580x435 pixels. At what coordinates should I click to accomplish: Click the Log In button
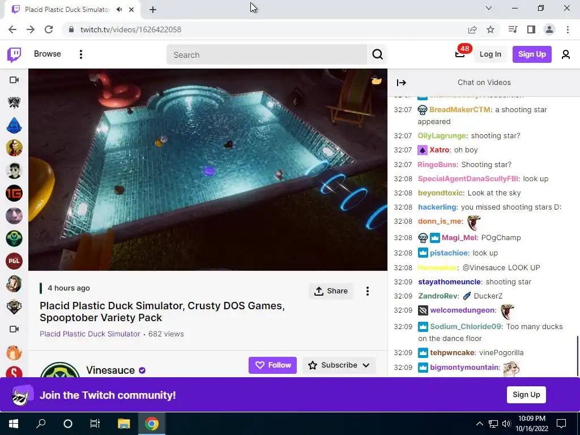pos(490,54)
